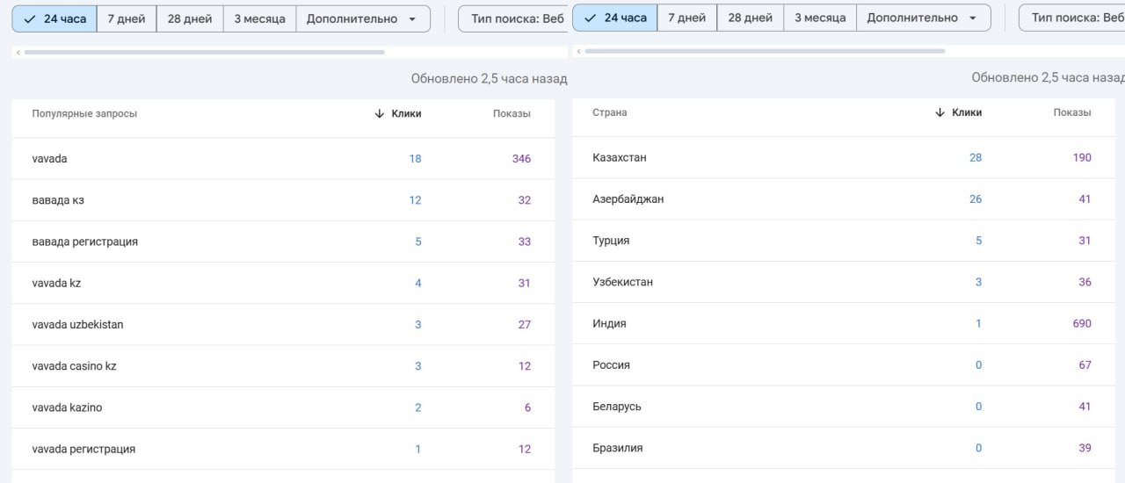Sort queries table by Показы column
Viewport: 1125px width, 483px height.
[x=512, y=113]
